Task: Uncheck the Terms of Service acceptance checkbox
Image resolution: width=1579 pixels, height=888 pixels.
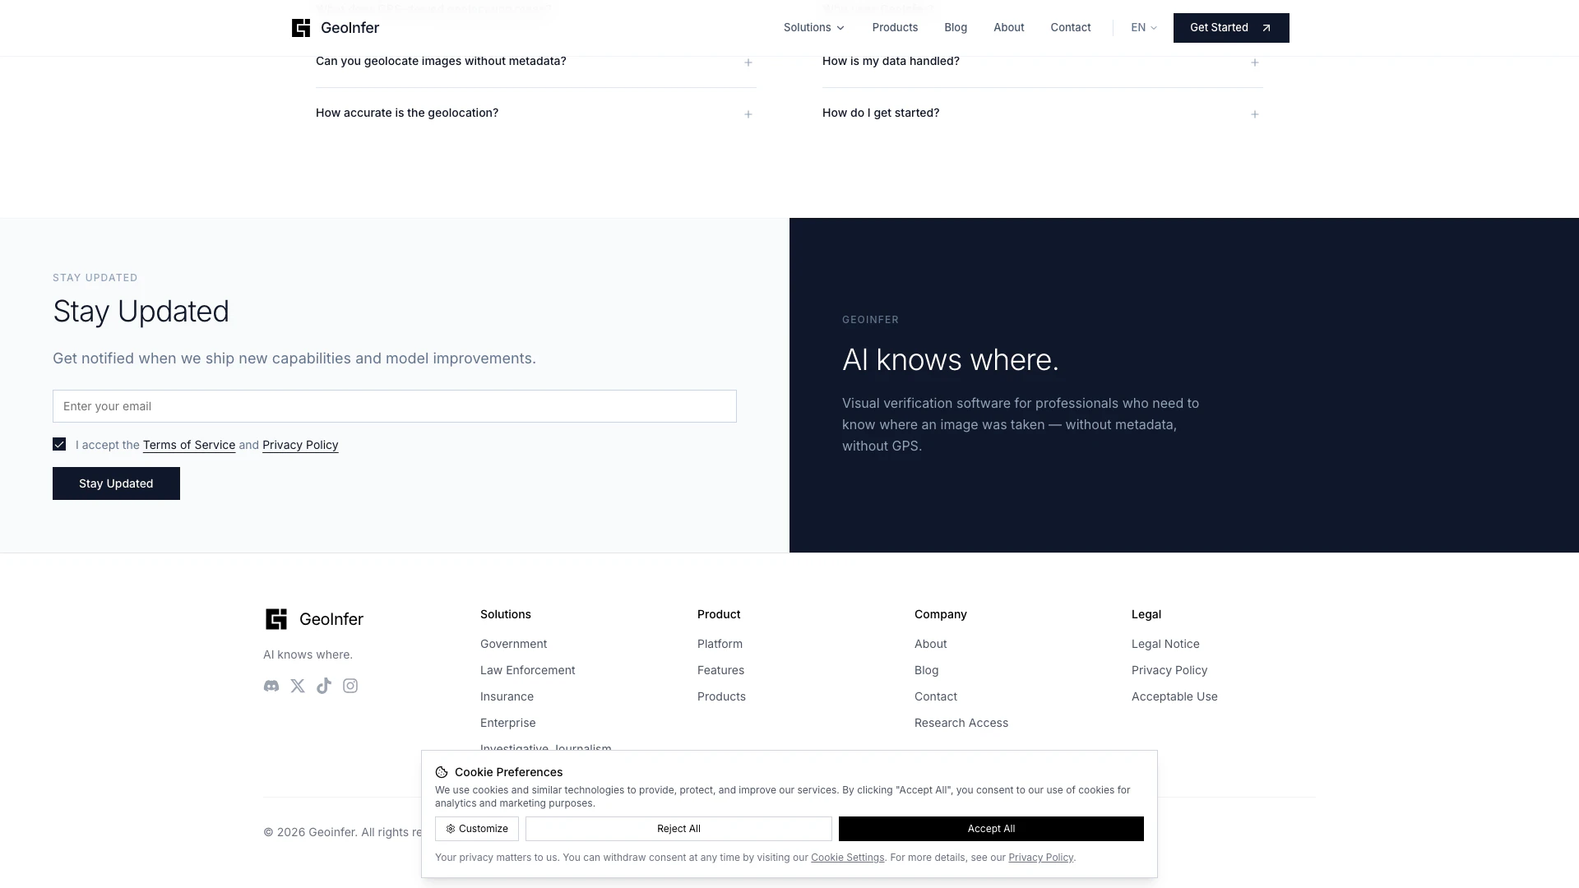Action: tap(59, 444)
